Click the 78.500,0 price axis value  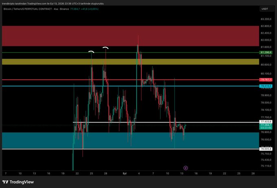(x=266, y=103)
